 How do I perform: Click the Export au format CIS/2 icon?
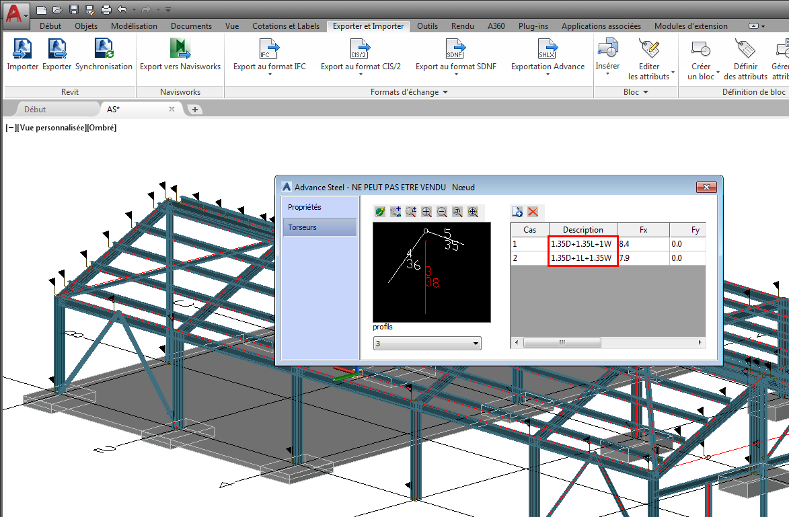[361, 49]
